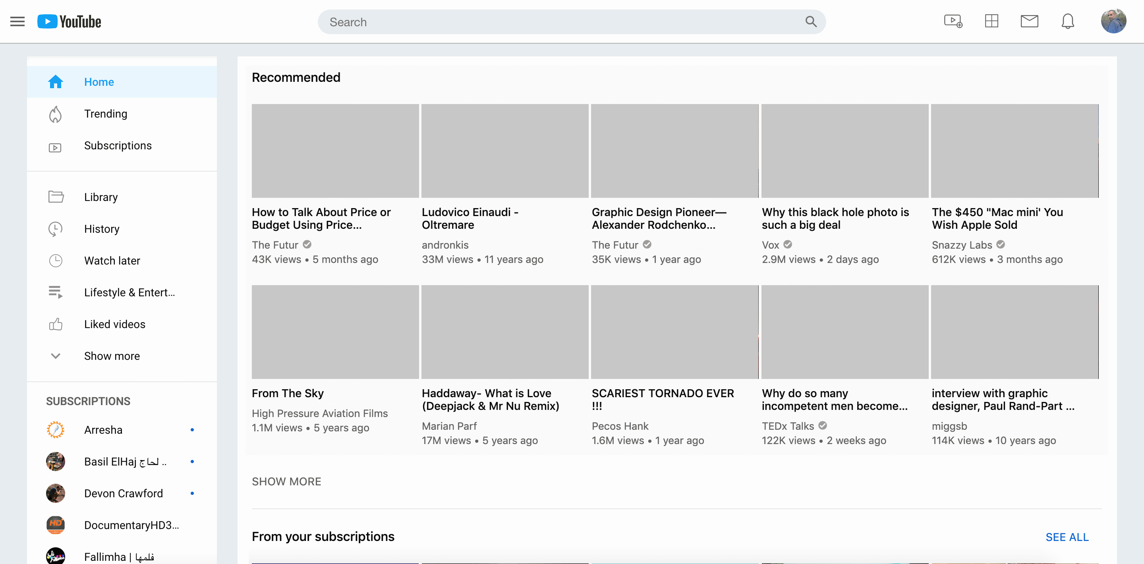Open the YouTube apps grid icon
The width and height of the screenshot is (1144, 564).
[x=991, y=21]
